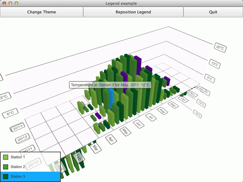The height and width of the screenshot is (182, 243).
Task: Select the May month axis label
Action: pos(125,131)
